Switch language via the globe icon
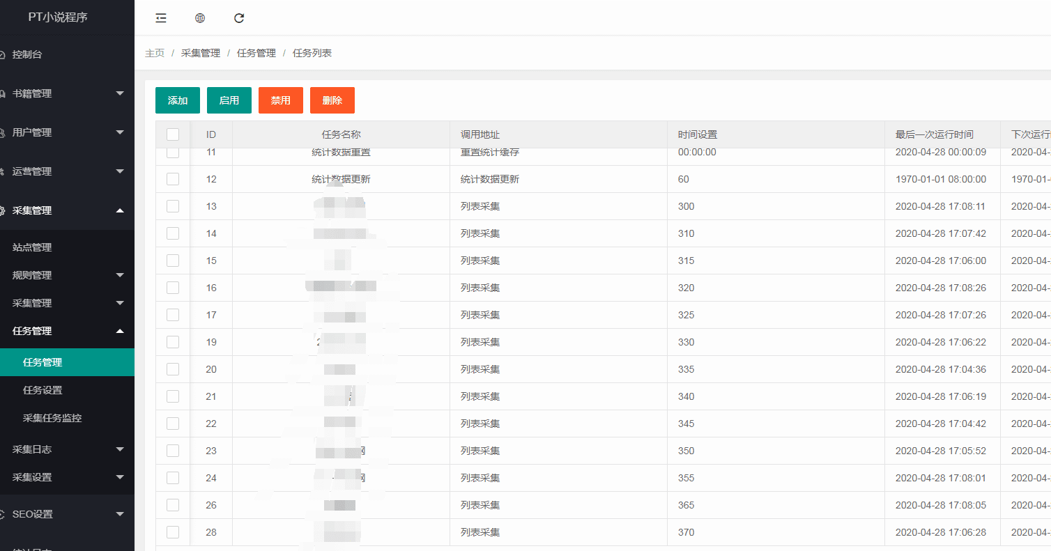This screenshot has height=551, width=1051. (x=200, y=18)
